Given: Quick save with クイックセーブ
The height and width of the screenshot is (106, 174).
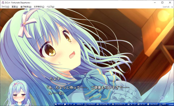Looking at the screenshot, I should point(103,104).
